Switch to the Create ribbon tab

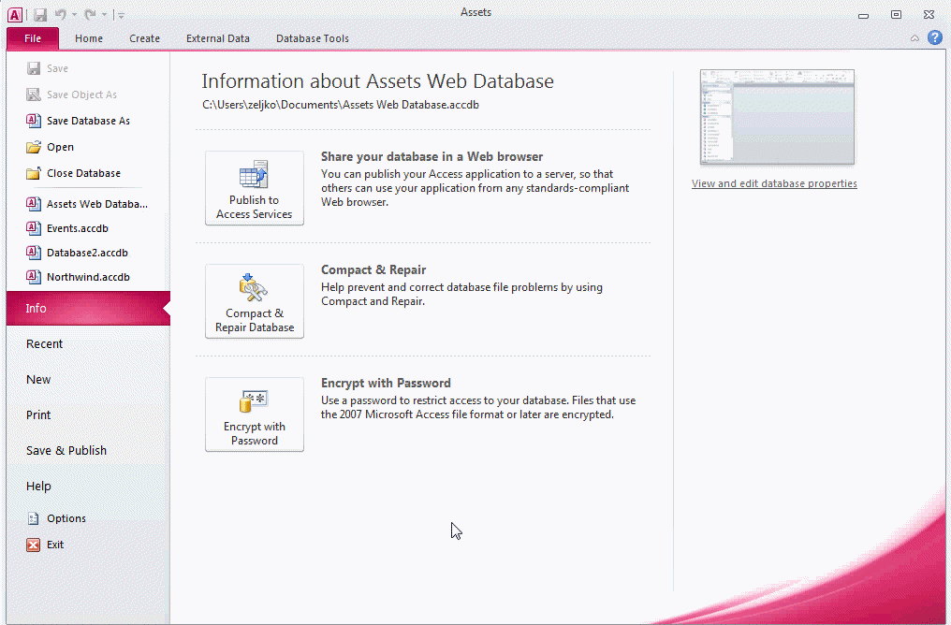tap(144, 38)
